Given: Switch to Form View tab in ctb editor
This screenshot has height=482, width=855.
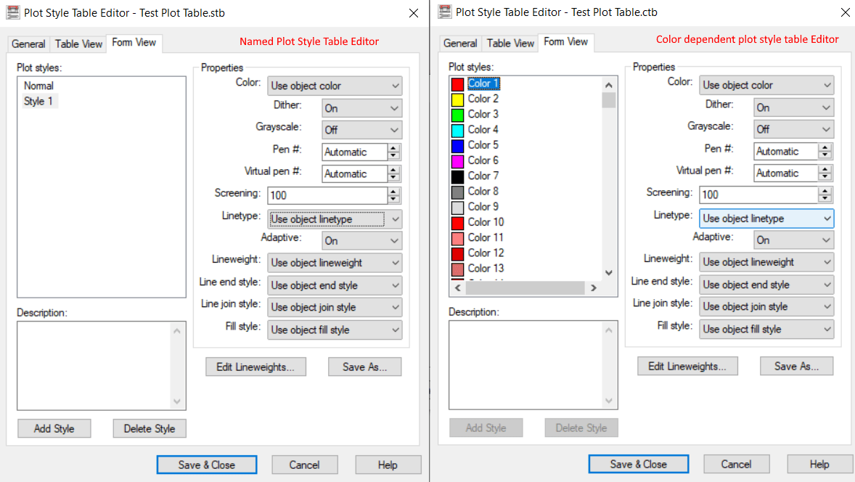Looking at the screenshot, I should pos(566,42).
